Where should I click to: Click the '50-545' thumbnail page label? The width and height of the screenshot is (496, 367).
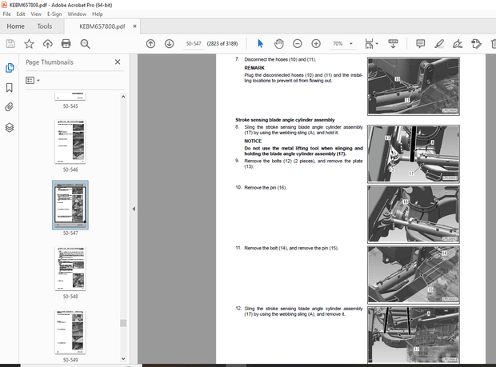click(70, 106)
